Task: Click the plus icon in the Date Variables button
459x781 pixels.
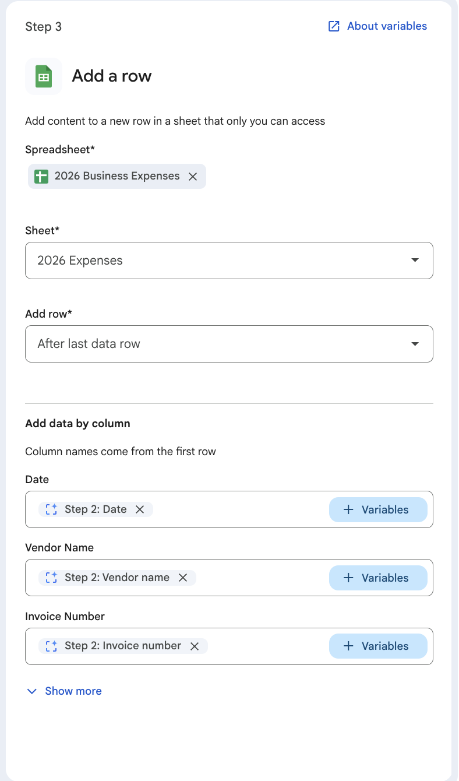Action: [x=348, y=509]
